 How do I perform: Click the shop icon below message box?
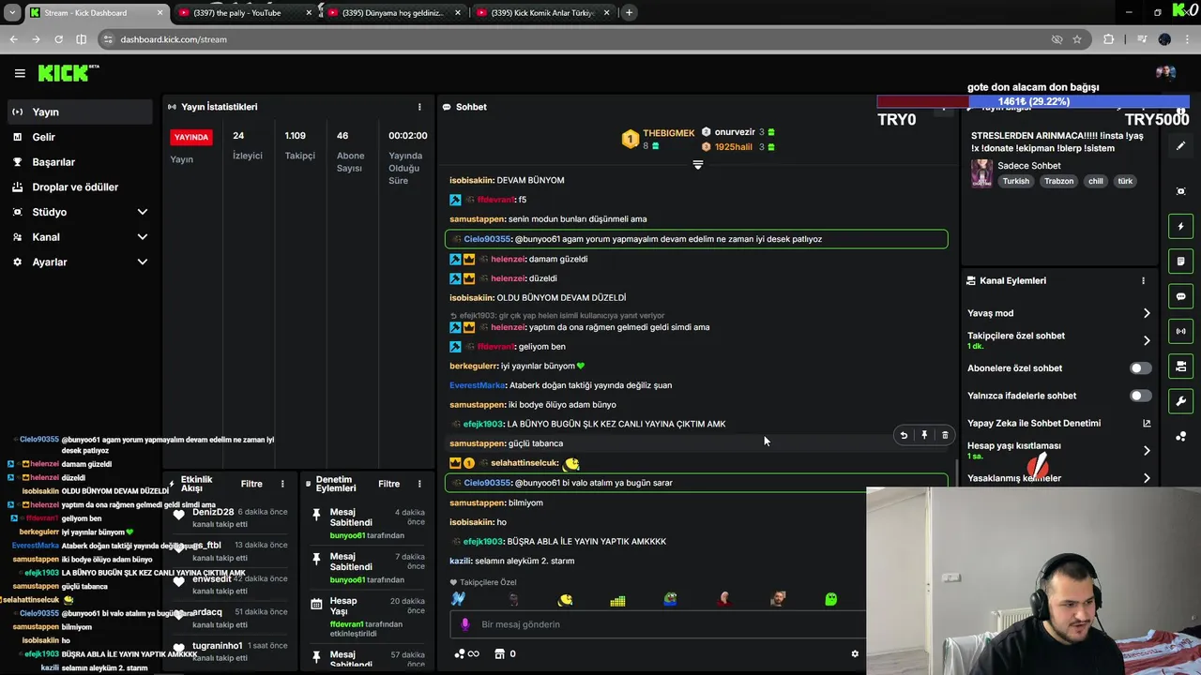click(x=500, y=653)
